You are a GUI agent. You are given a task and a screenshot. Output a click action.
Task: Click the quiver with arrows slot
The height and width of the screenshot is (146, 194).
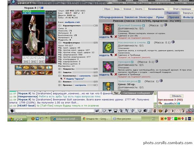[51, 35]
